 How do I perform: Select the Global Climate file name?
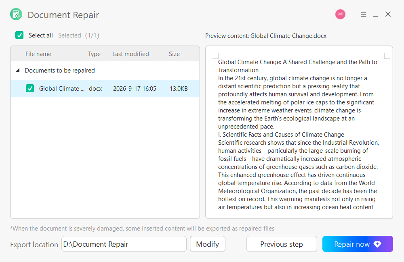click(61, 88)
